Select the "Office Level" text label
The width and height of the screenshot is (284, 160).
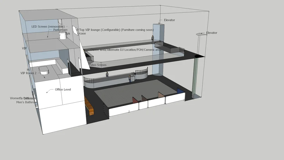click(63, 90)
